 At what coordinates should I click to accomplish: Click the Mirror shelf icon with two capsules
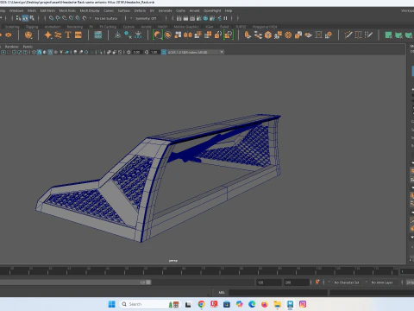pyautogui.click(x=188, y=35)
